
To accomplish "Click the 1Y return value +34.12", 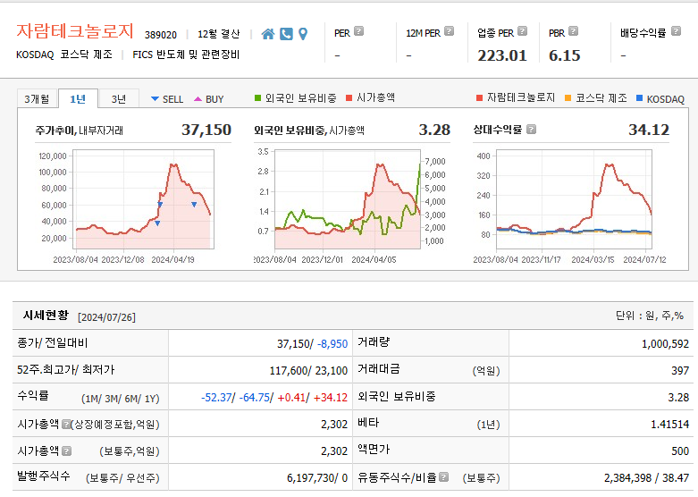I will click(331, 397).
